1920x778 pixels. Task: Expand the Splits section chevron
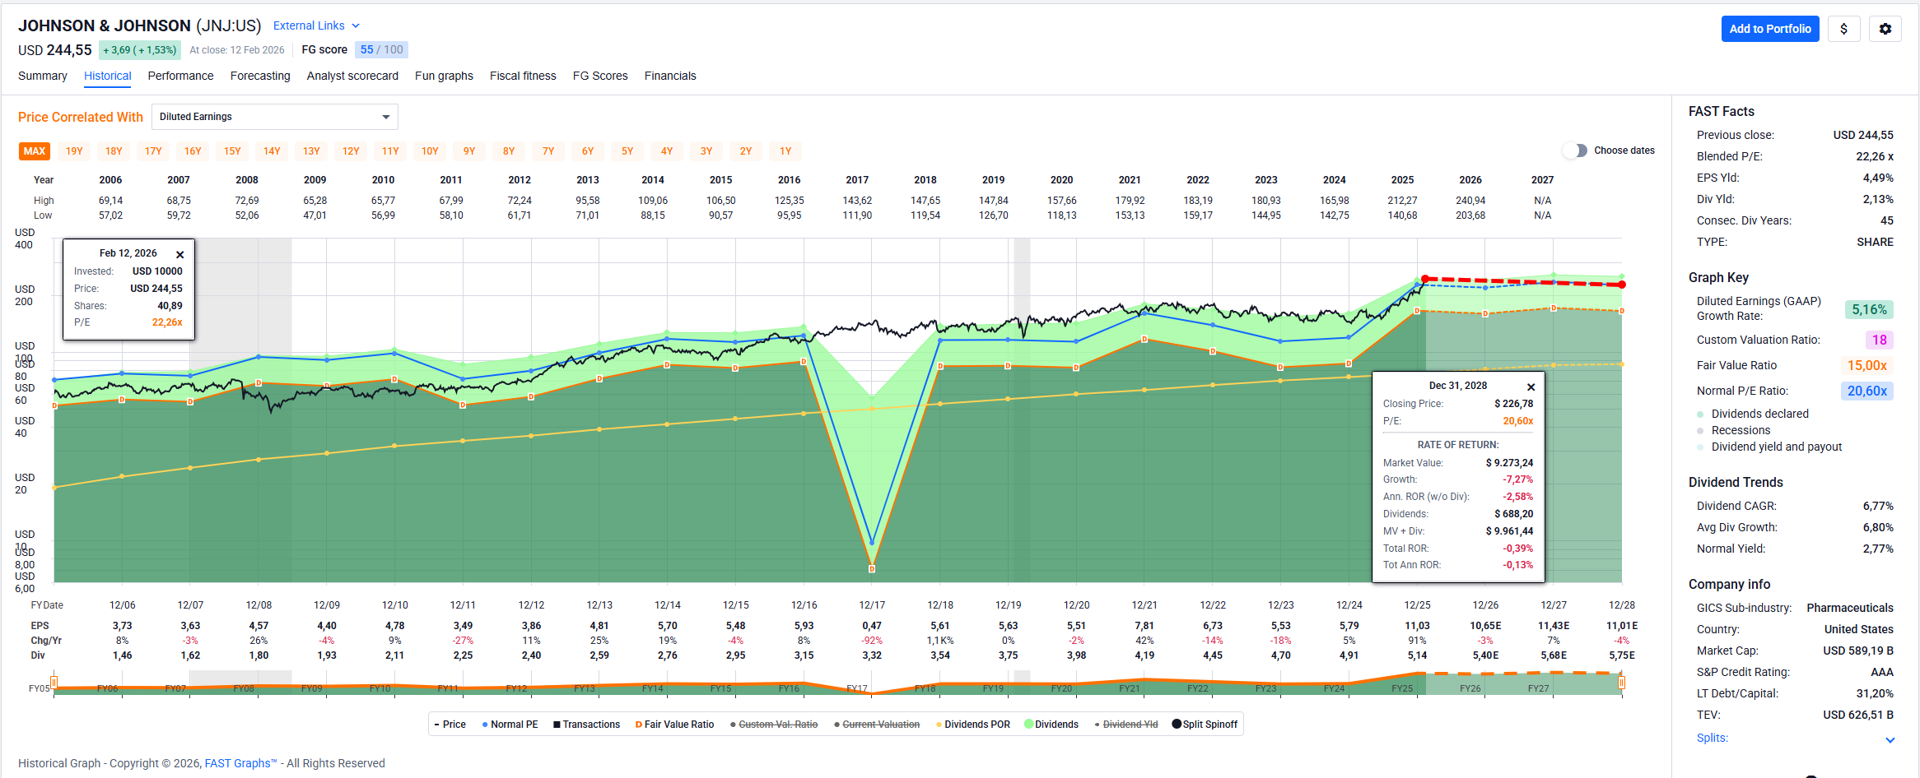pos(1890,739)
